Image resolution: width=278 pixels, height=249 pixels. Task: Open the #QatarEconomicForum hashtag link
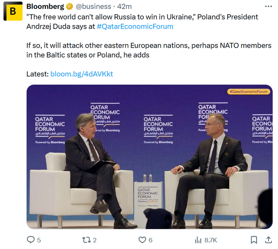(135, 27)
